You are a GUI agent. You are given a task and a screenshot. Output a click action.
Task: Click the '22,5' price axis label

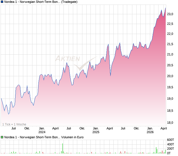pos(170,24)
